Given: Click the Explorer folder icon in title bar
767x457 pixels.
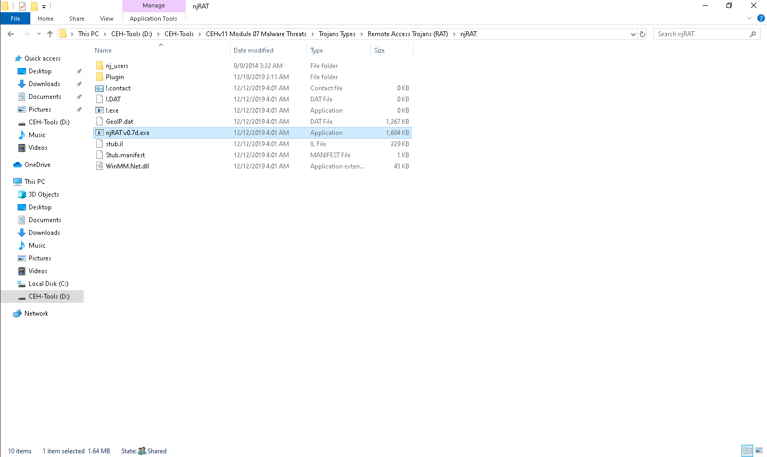Looking at the screenshot, I should click(5, 6).
